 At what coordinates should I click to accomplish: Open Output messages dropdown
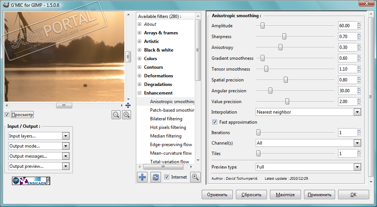pyautogui.click(x=39, y=156)
